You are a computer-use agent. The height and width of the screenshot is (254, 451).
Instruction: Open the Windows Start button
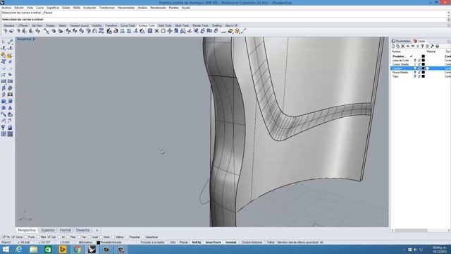[x=6, y=249]
